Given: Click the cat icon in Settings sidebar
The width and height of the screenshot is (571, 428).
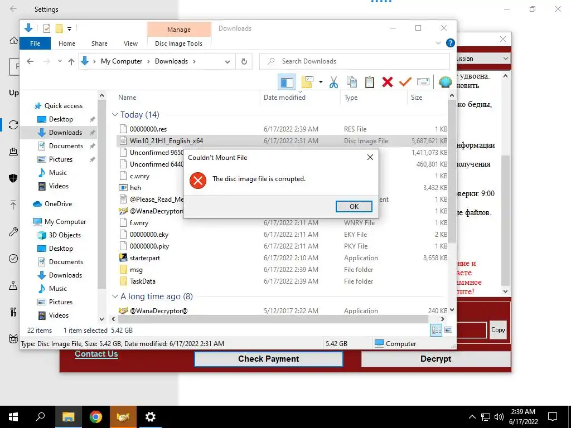Looking at the screenshot, I should click(13, 339).
